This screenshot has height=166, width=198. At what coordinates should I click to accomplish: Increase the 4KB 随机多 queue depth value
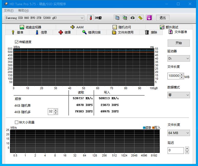click(56, 110)
